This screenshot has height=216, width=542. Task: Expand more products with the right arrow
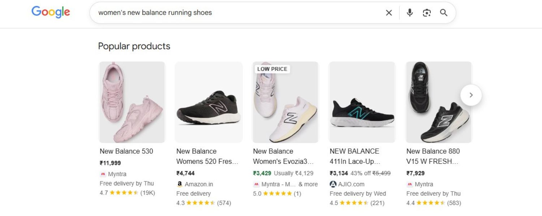coord(471,95)
